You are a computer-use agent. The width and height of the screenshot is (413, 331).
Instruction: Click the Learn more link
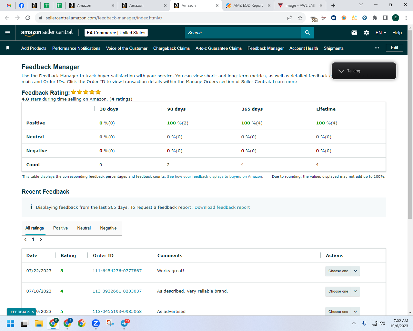tap(285, 81)
